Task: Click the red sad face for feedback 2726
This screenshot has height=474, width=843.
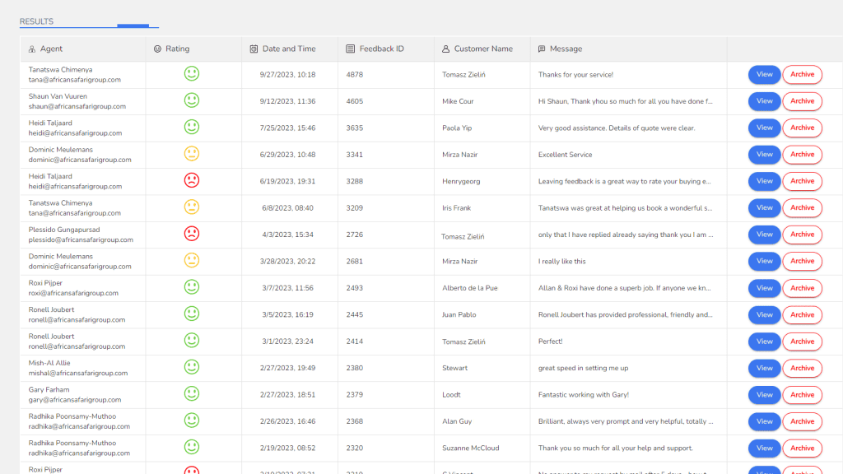Action: [192, 234]
